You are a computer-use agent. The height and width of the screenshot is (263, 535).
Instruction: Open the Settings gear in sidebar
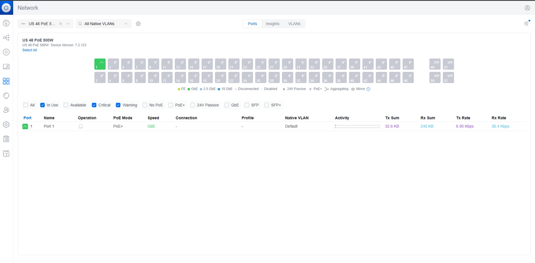(x=6, y=124)
